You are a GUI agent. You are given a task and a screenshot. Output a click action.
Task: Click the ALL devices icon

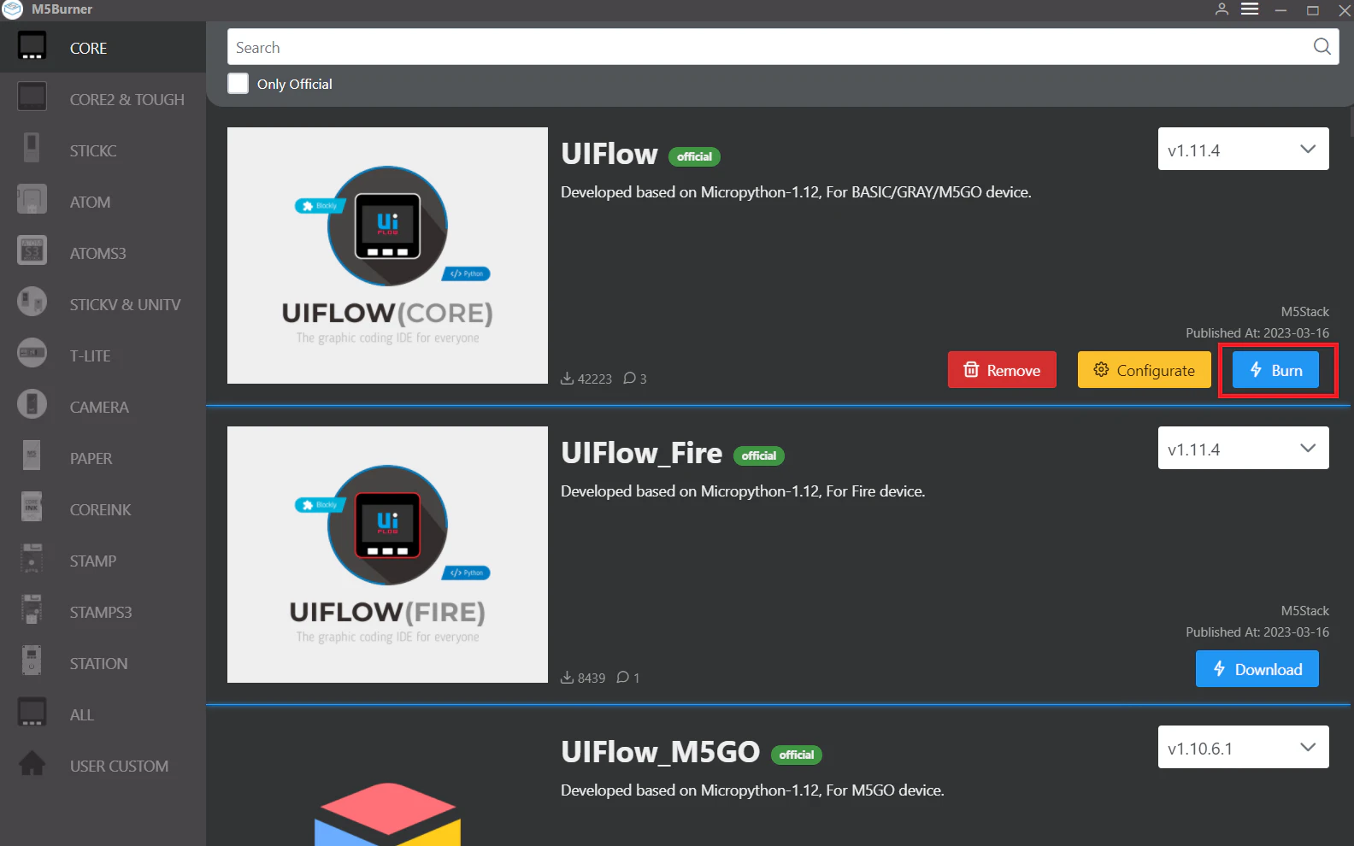point(32,713)
